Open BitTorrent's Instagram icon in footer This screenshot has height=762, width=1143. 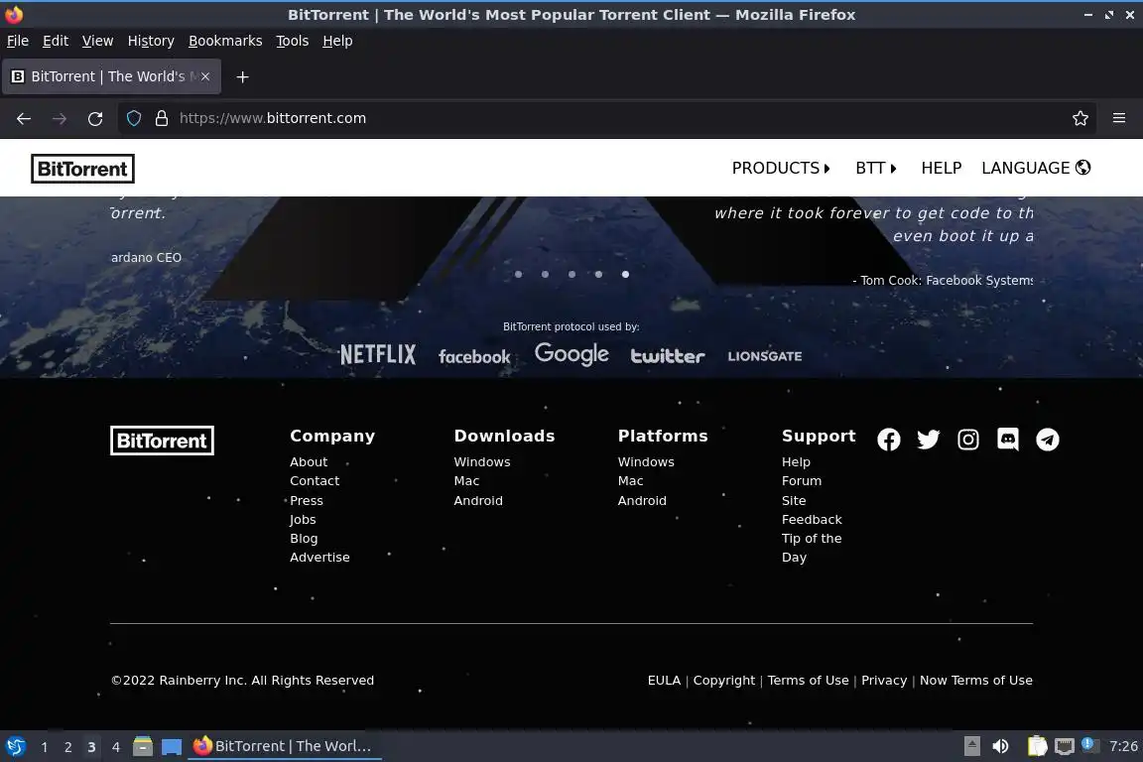pos(968,440)
